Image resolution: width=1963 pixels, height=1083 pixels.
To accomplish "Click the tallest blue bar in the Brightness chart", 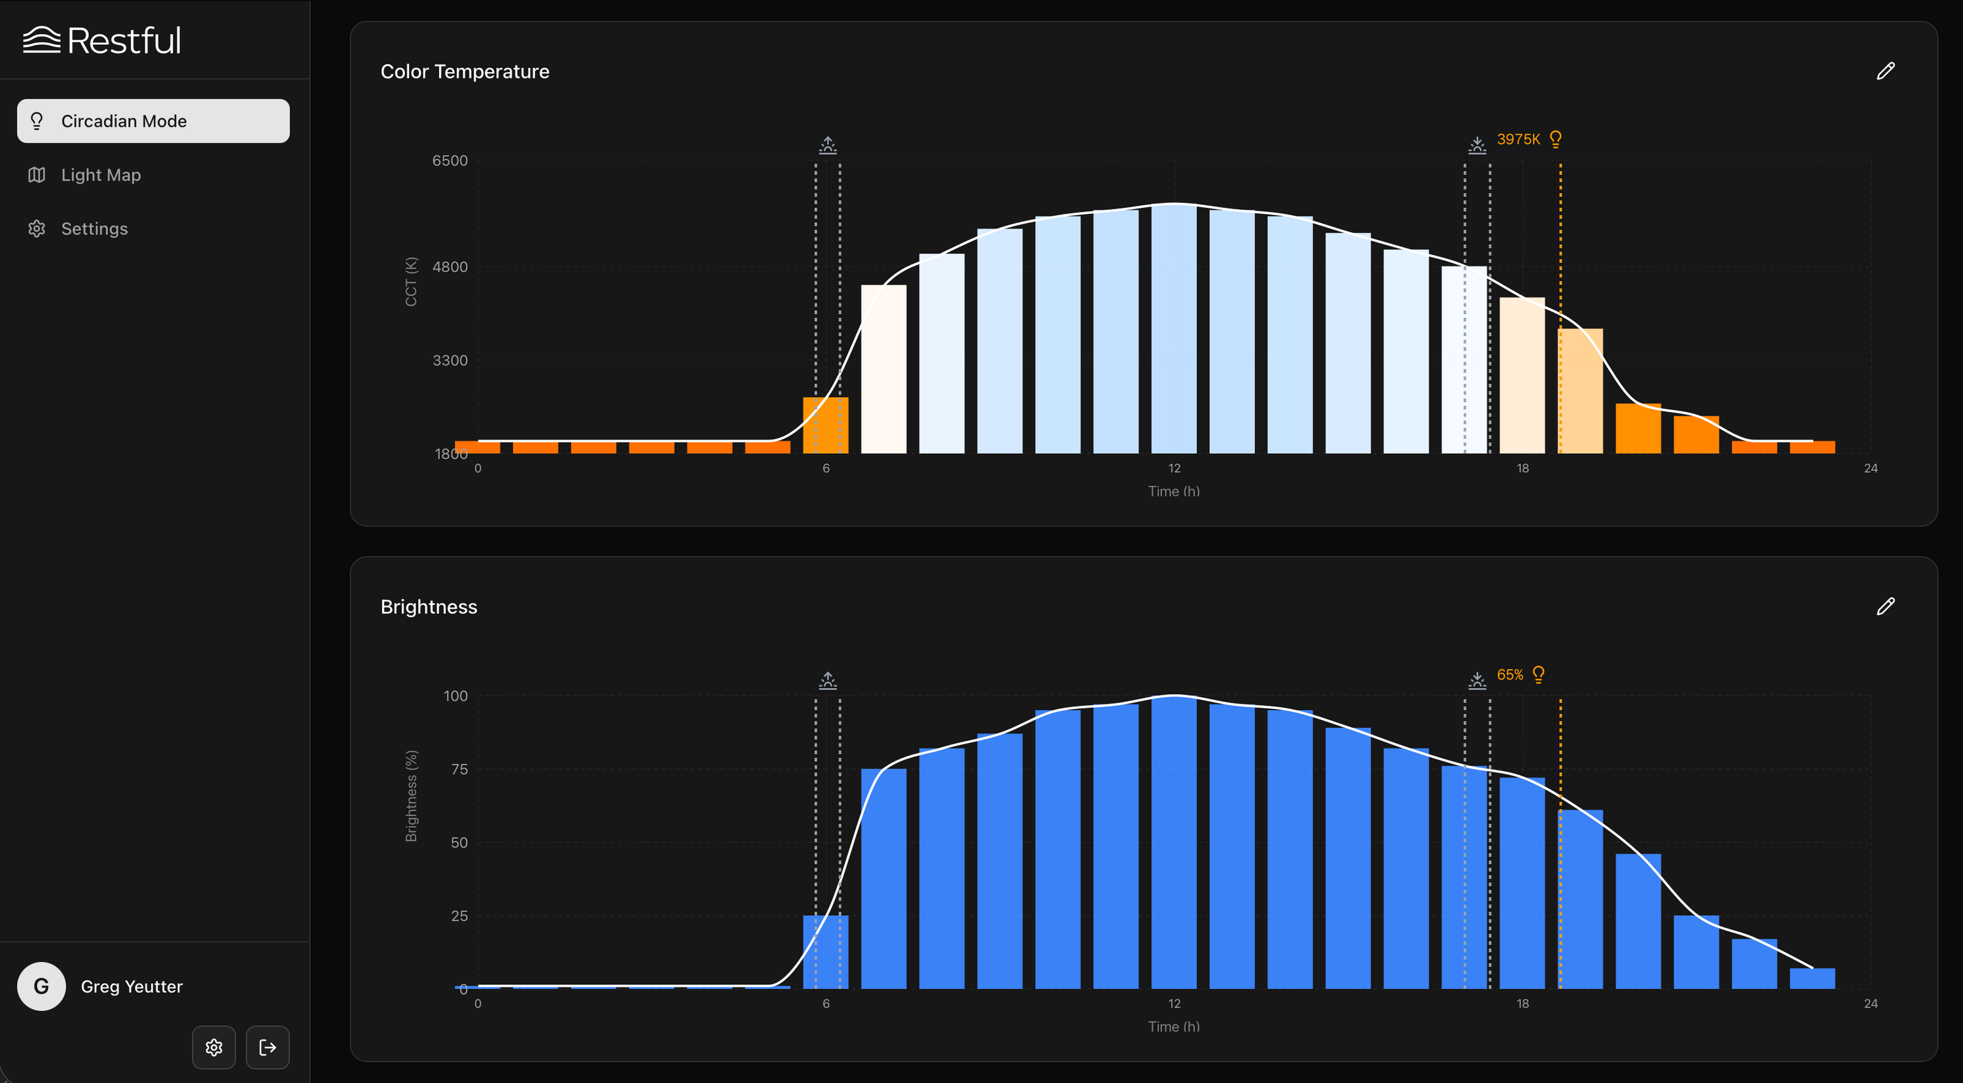I will 1173,842.
